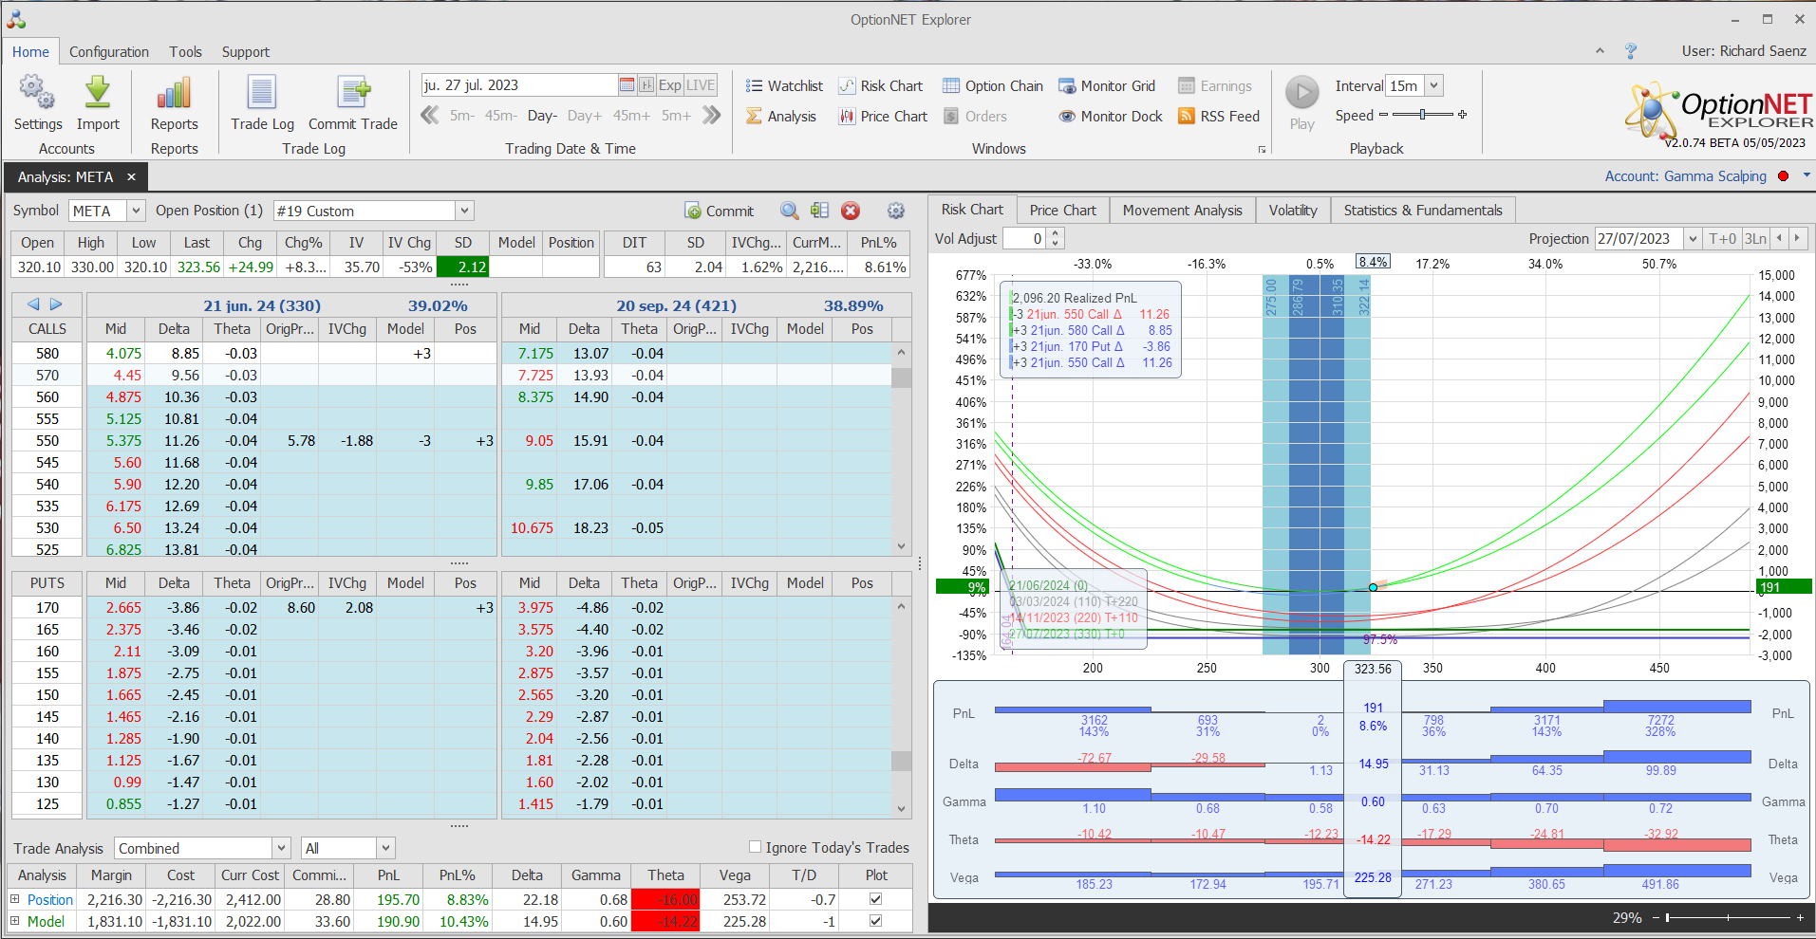Expand the Position analysis row

pyautogui.click(x=15, y=899)
